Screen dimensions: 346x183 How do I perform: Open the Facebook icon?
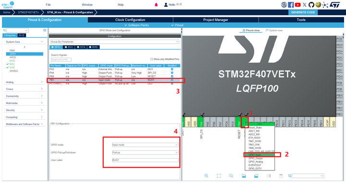click(291, 5)
